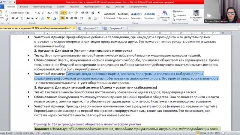Open the font name dropdown
Screen dimensions: 240x135
[x=25, y=13]
